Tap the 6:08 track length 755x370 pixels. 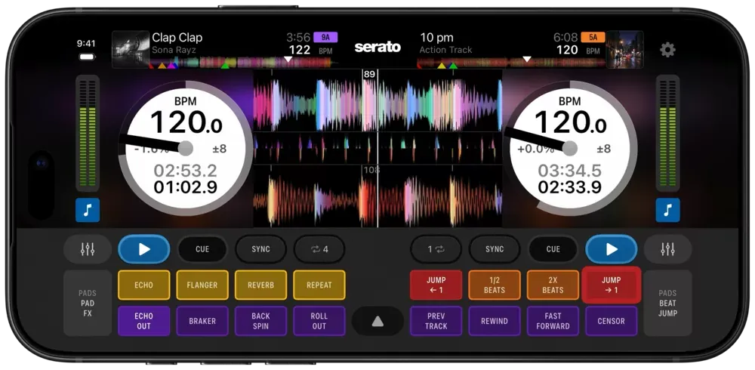pyautogui.click(x=565, y=38)
